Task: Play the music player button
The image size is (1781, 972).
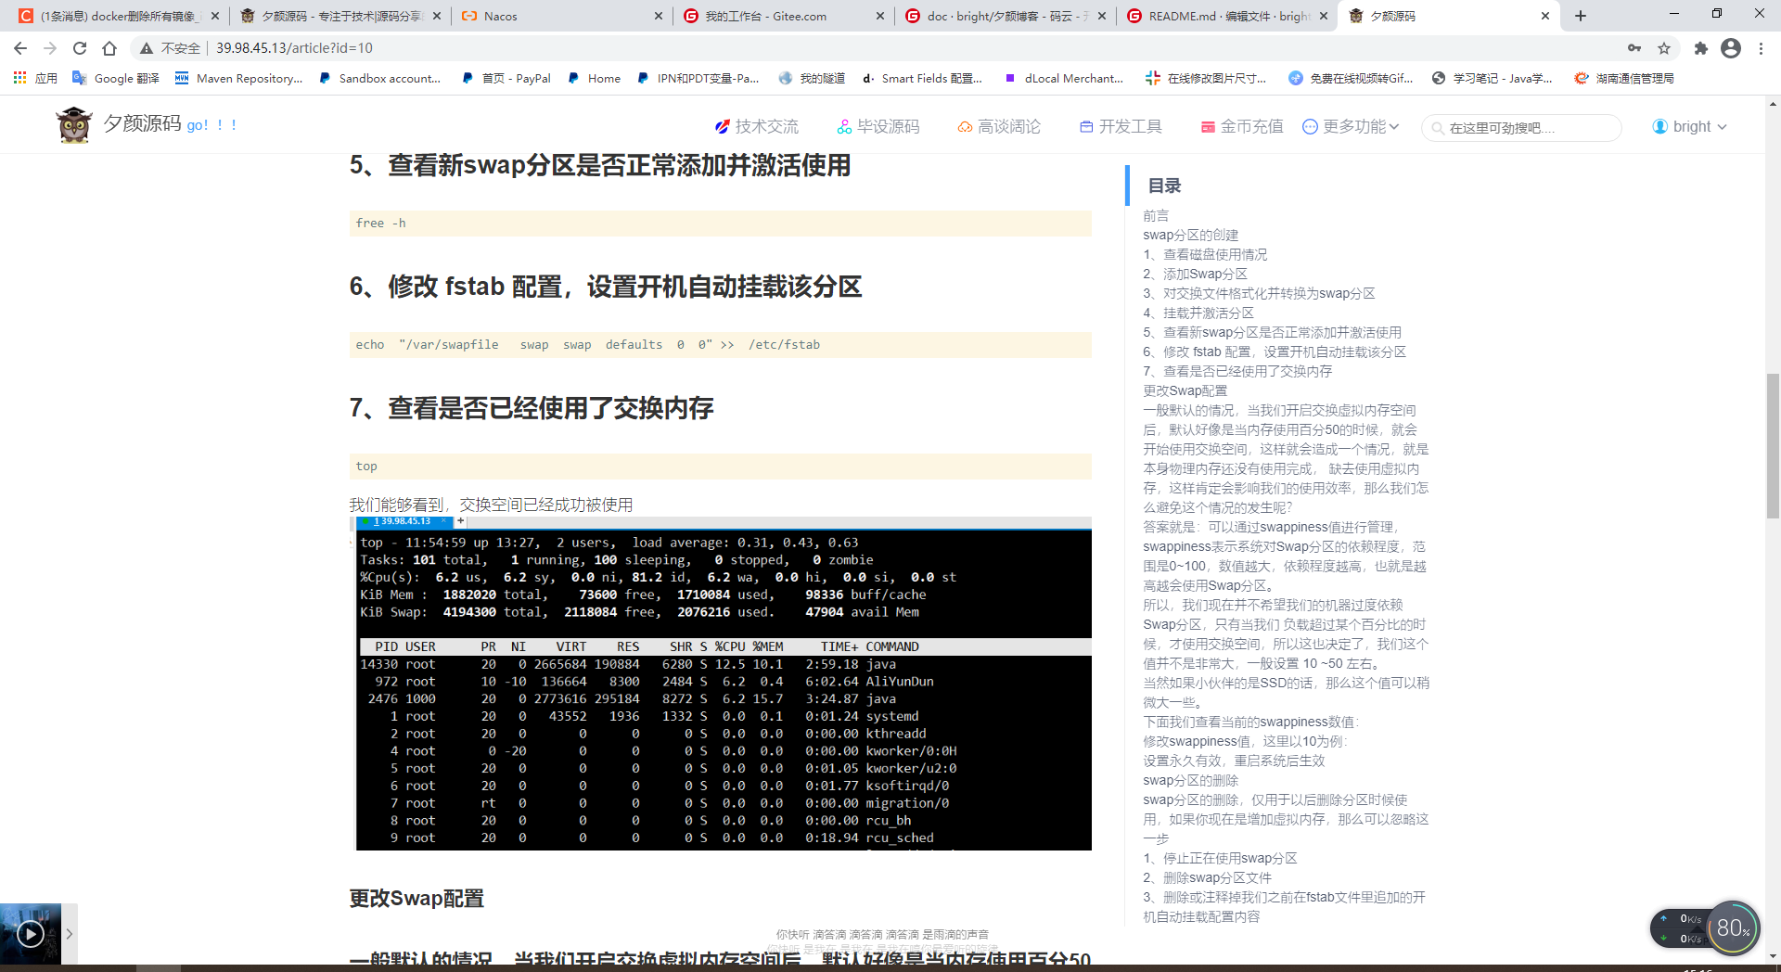Action: click(x=31, y=934)
